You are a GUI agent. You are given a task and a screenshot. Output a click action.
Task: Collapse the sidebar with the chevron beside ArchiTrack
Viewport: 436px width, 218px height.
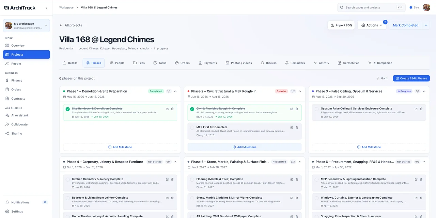[x=46, y=7]
